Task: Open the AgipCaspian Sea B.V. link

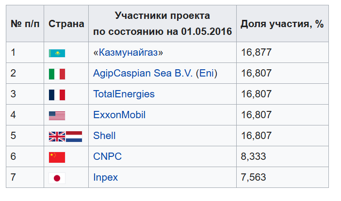Action: tap(141, 74)
